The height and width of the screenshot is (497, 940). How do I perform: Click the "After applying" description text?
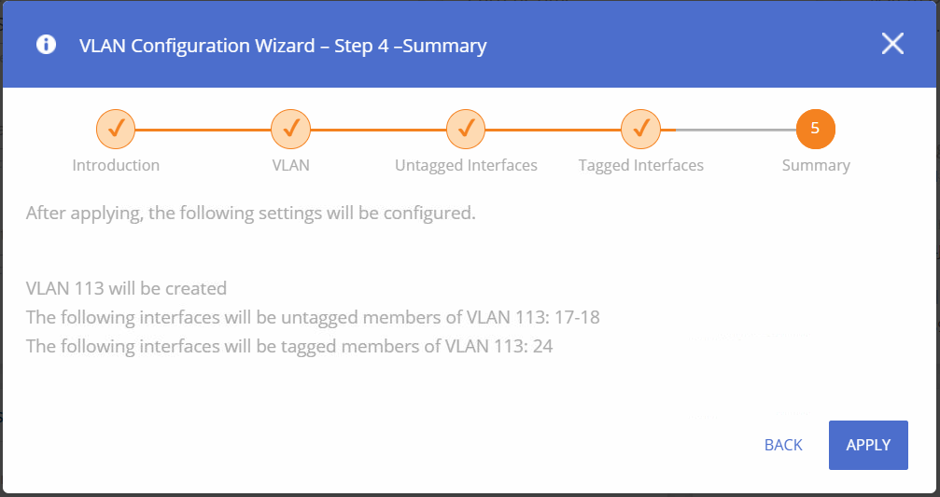click(250, 213)
